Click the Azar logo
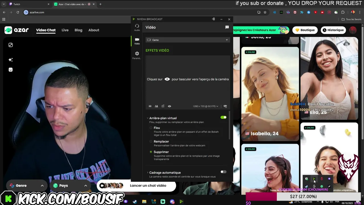This screenshot has height=205, width=364. (x=16, y=30)
